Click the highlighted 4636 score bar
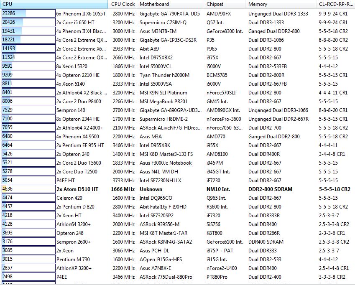The image size is (355, 285). click(x=28, y=189)
